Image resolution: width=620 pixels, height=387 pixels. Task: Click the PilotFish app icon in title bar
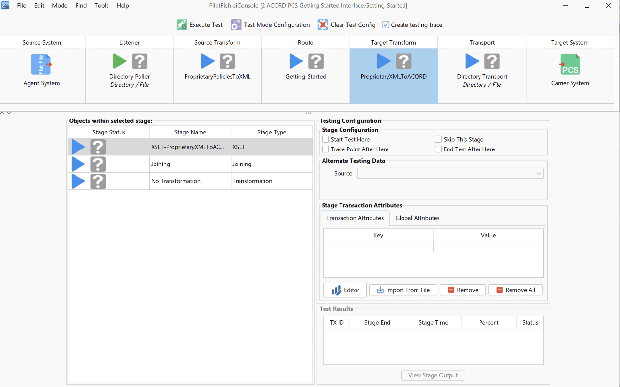6,6
